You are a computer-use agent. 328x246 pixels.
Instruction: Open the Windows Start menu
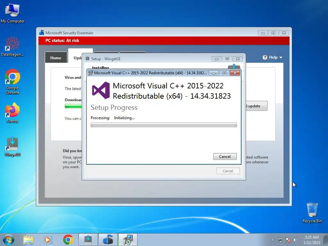tap(9, 240)
